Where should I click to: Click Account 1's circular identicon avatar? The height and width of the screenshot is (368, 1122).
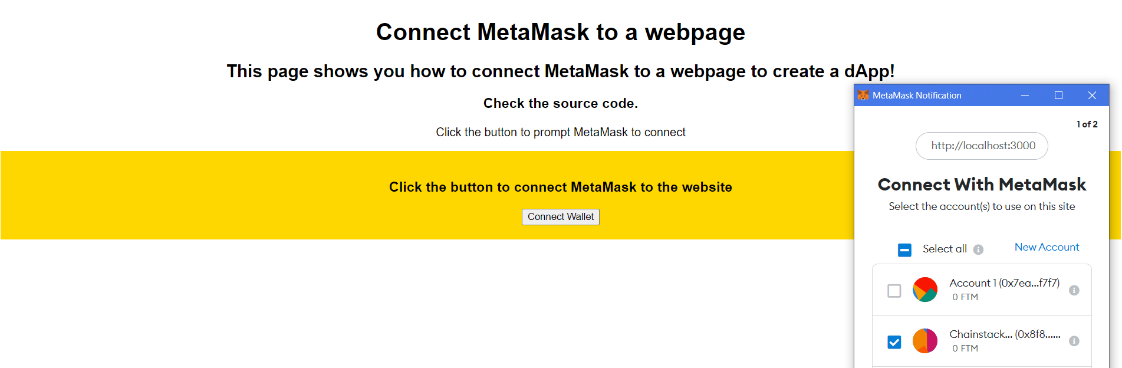(x=924, y=290)
